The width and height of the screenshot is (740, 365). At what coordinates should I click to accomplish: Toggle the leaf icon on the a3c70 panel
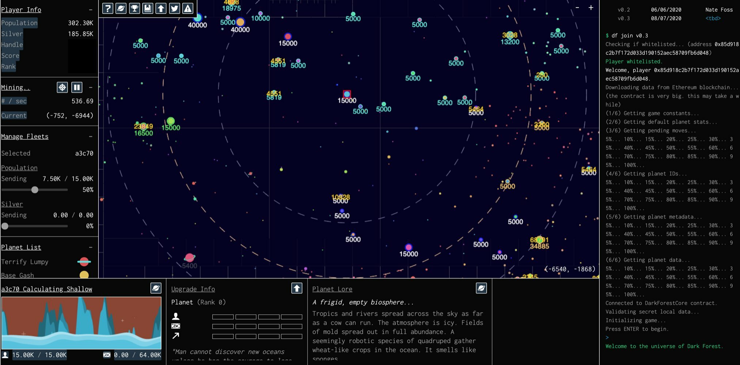tap(156, 289)
